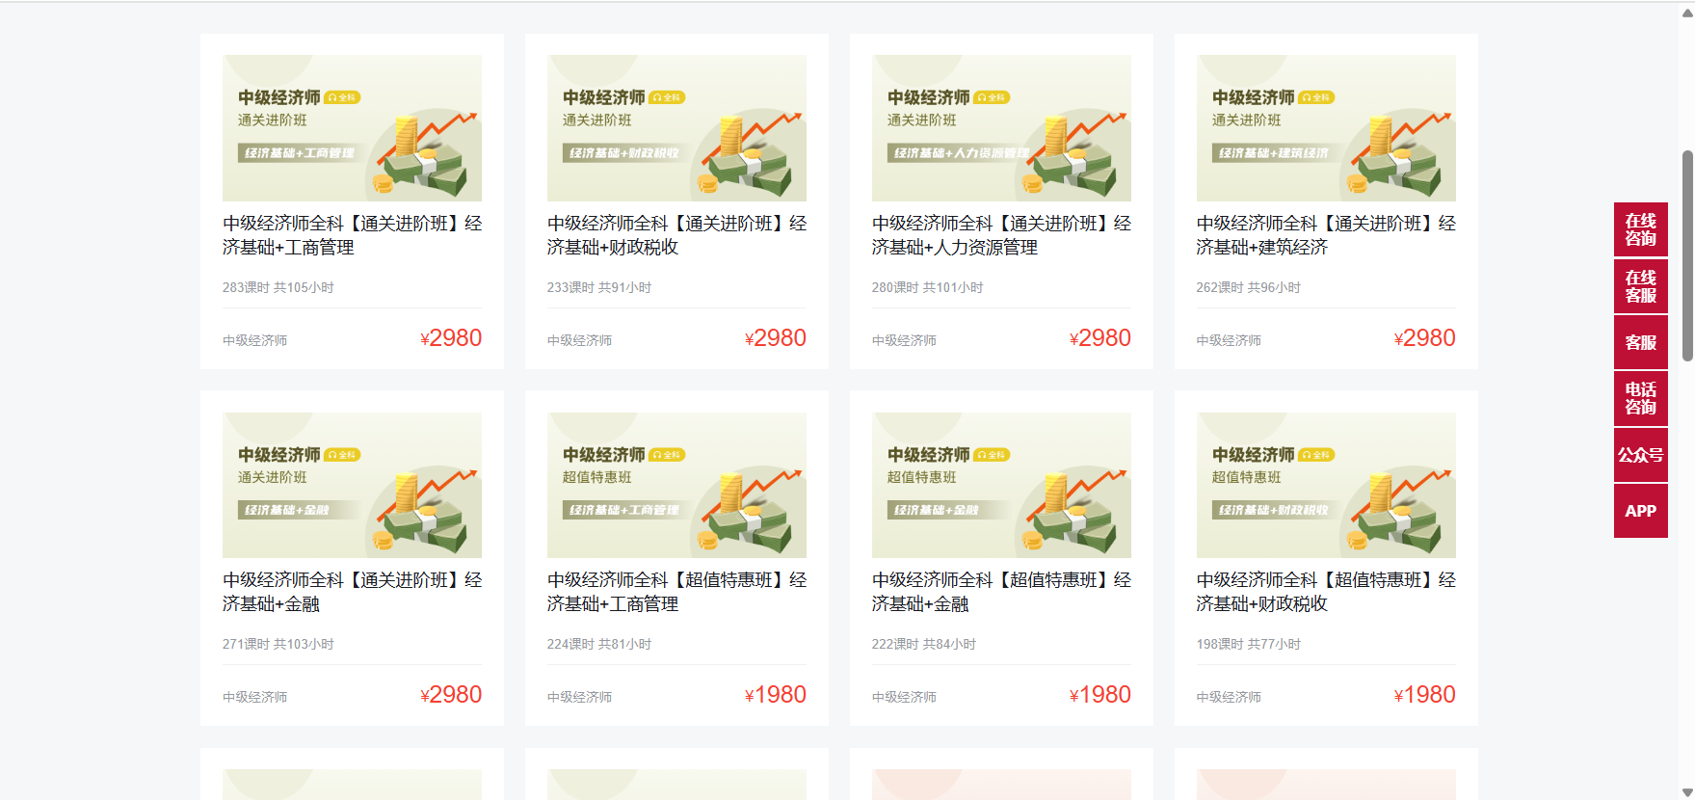Screen dimensions: 1695x800
Task: Open 超值特惠班 经济基础+金融 course thumbnail
Action: click(1001, 485)
